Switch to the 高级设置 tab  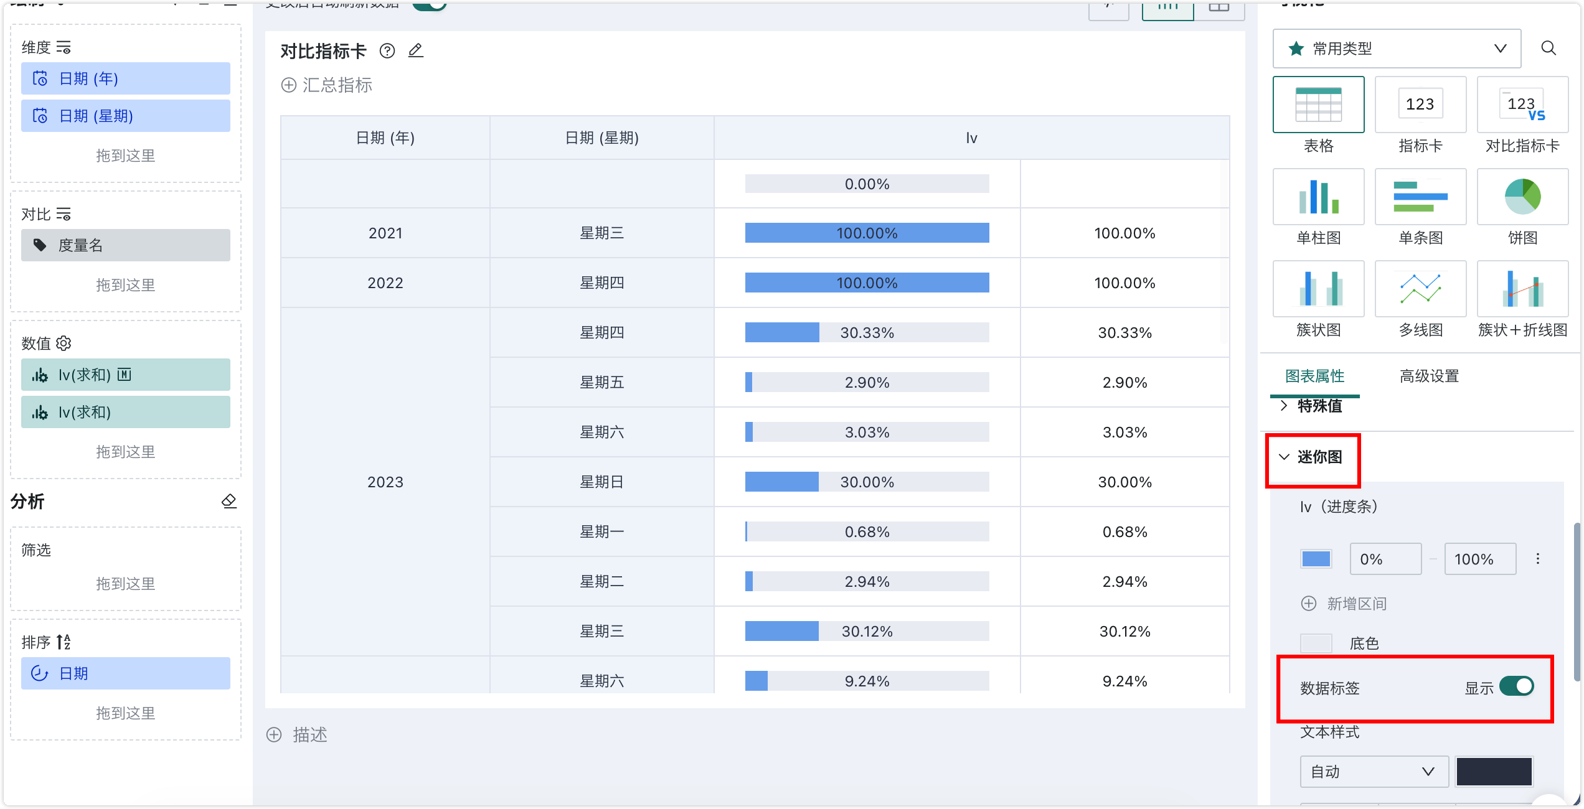(x=1429, y=376)
